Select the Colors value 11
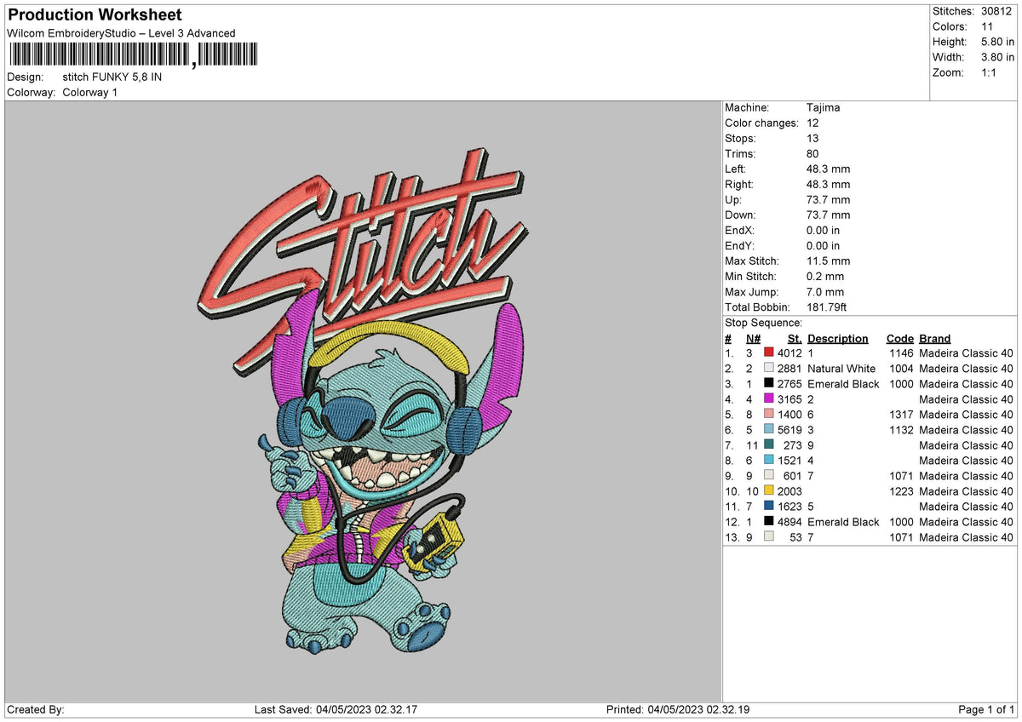 pos(986,26)
